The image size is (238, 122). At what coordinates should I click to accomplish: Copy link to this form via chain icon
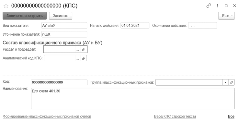click(x=209, y=6)
